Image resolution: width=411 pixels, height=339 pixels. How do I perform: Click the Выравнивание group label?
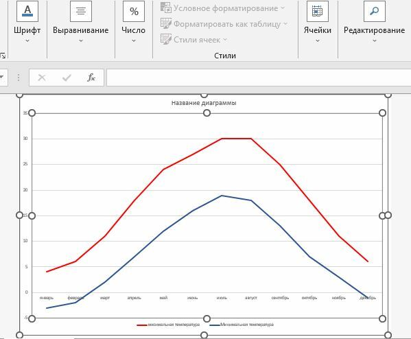(81, 30)
